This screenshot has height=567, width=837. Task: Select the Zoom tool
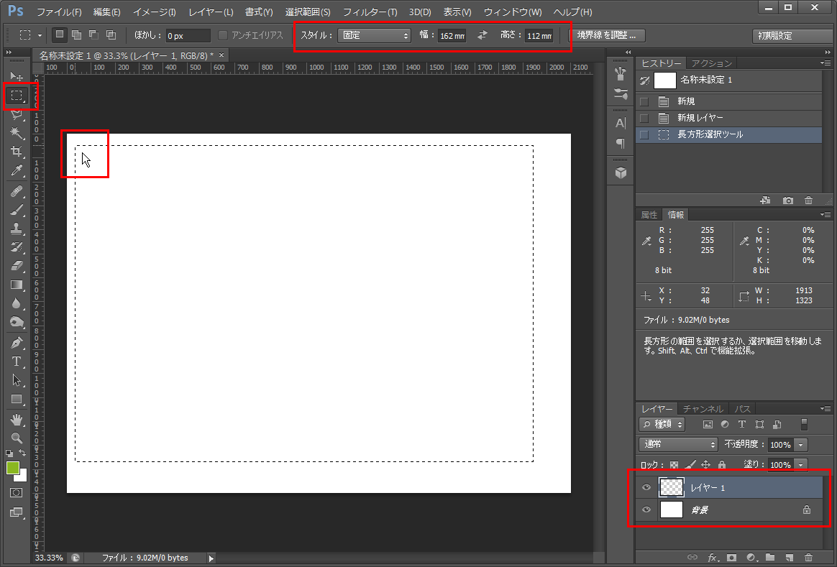pyautogui.click(x=17, y=438)
